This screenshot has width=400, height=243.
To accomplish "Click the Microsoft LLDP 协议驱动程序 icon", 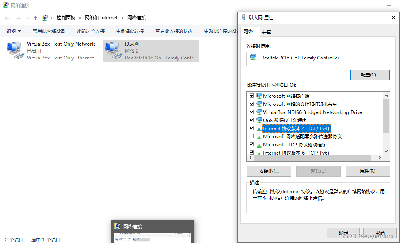I will 259,145.
